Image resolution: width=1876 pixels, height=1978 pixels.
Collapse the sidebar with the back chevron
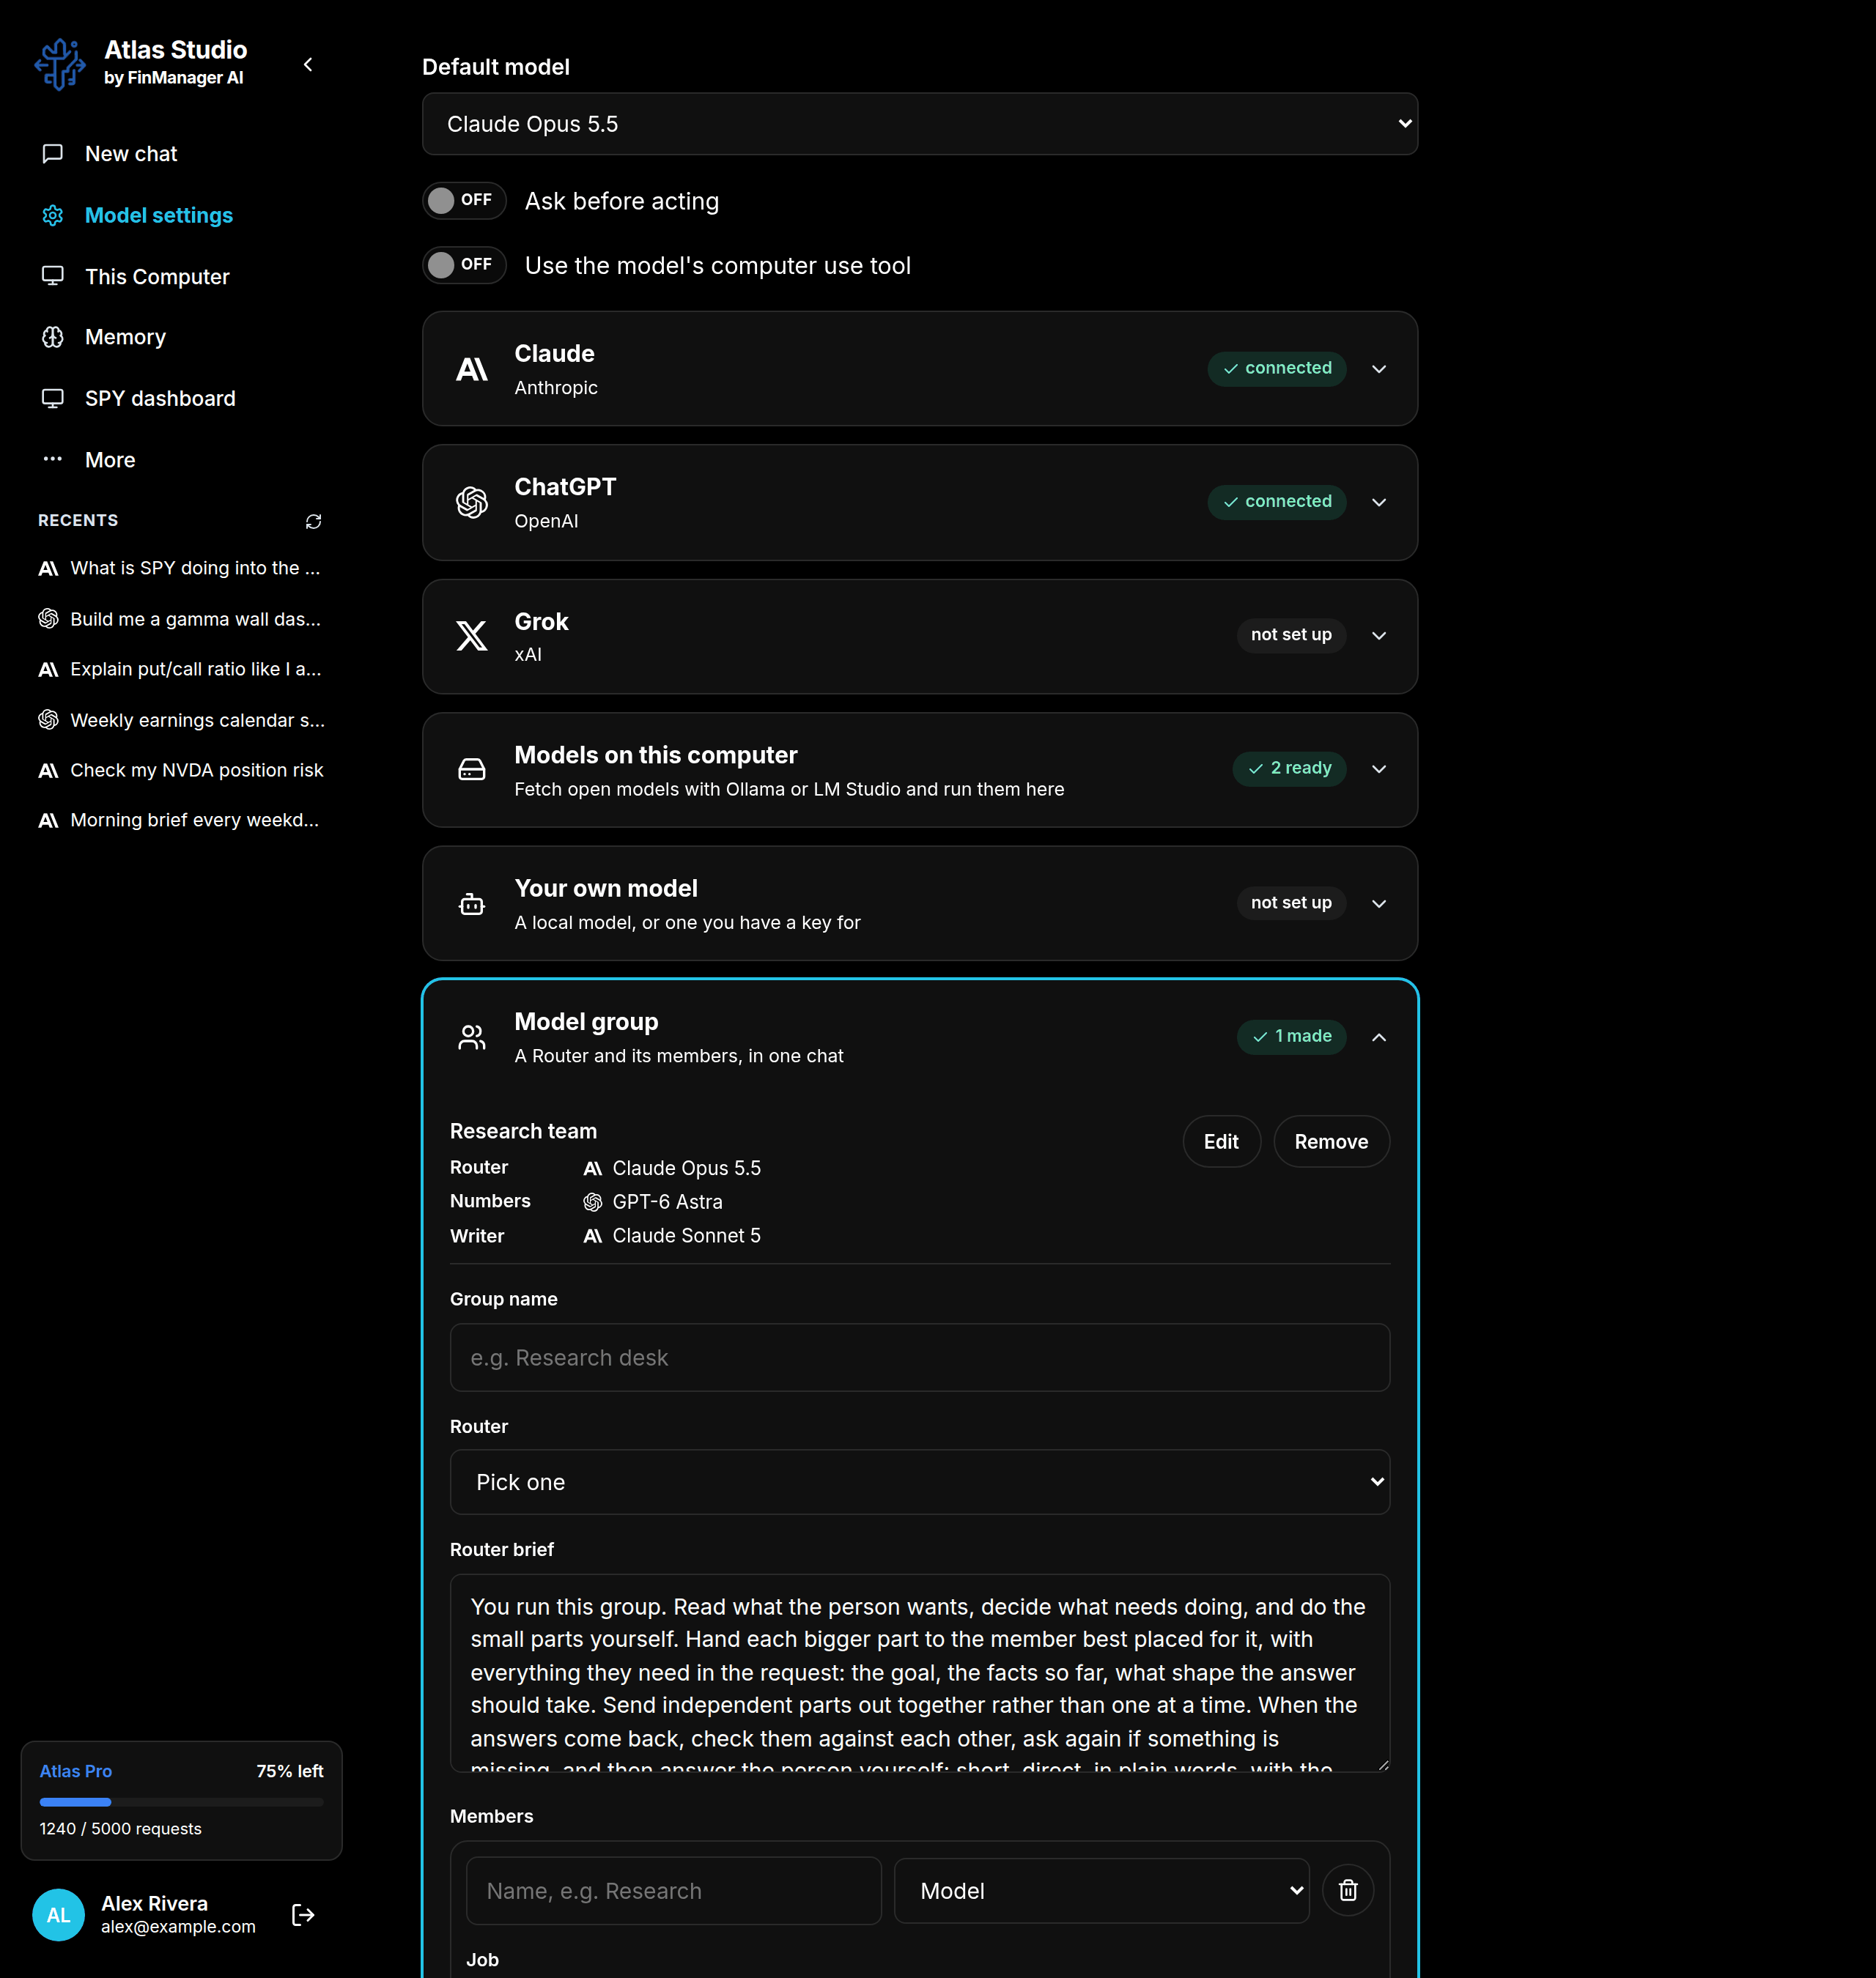point(308,65)
